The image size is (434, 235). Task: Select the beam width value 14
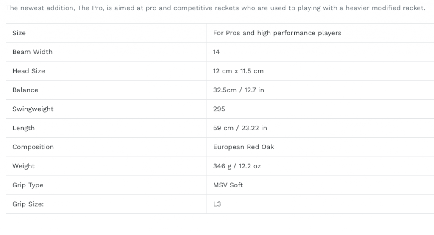216,52
